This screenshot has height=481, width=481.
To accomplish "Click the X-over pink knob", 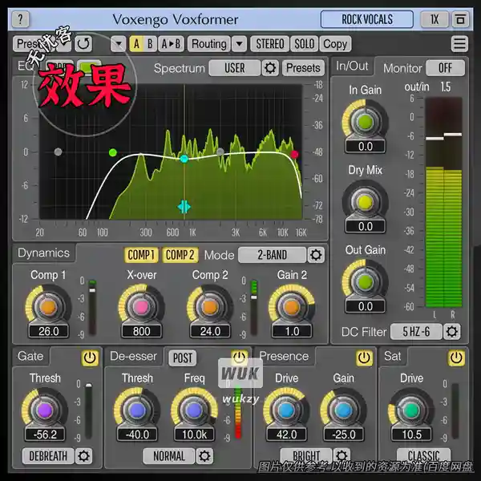I will (141, 307).
